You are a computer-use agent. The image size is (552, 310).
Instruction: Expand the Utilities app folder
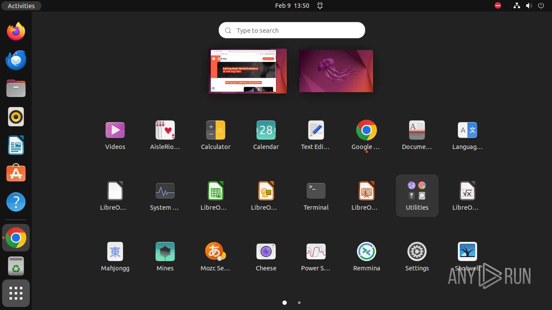tap(417, 196)
